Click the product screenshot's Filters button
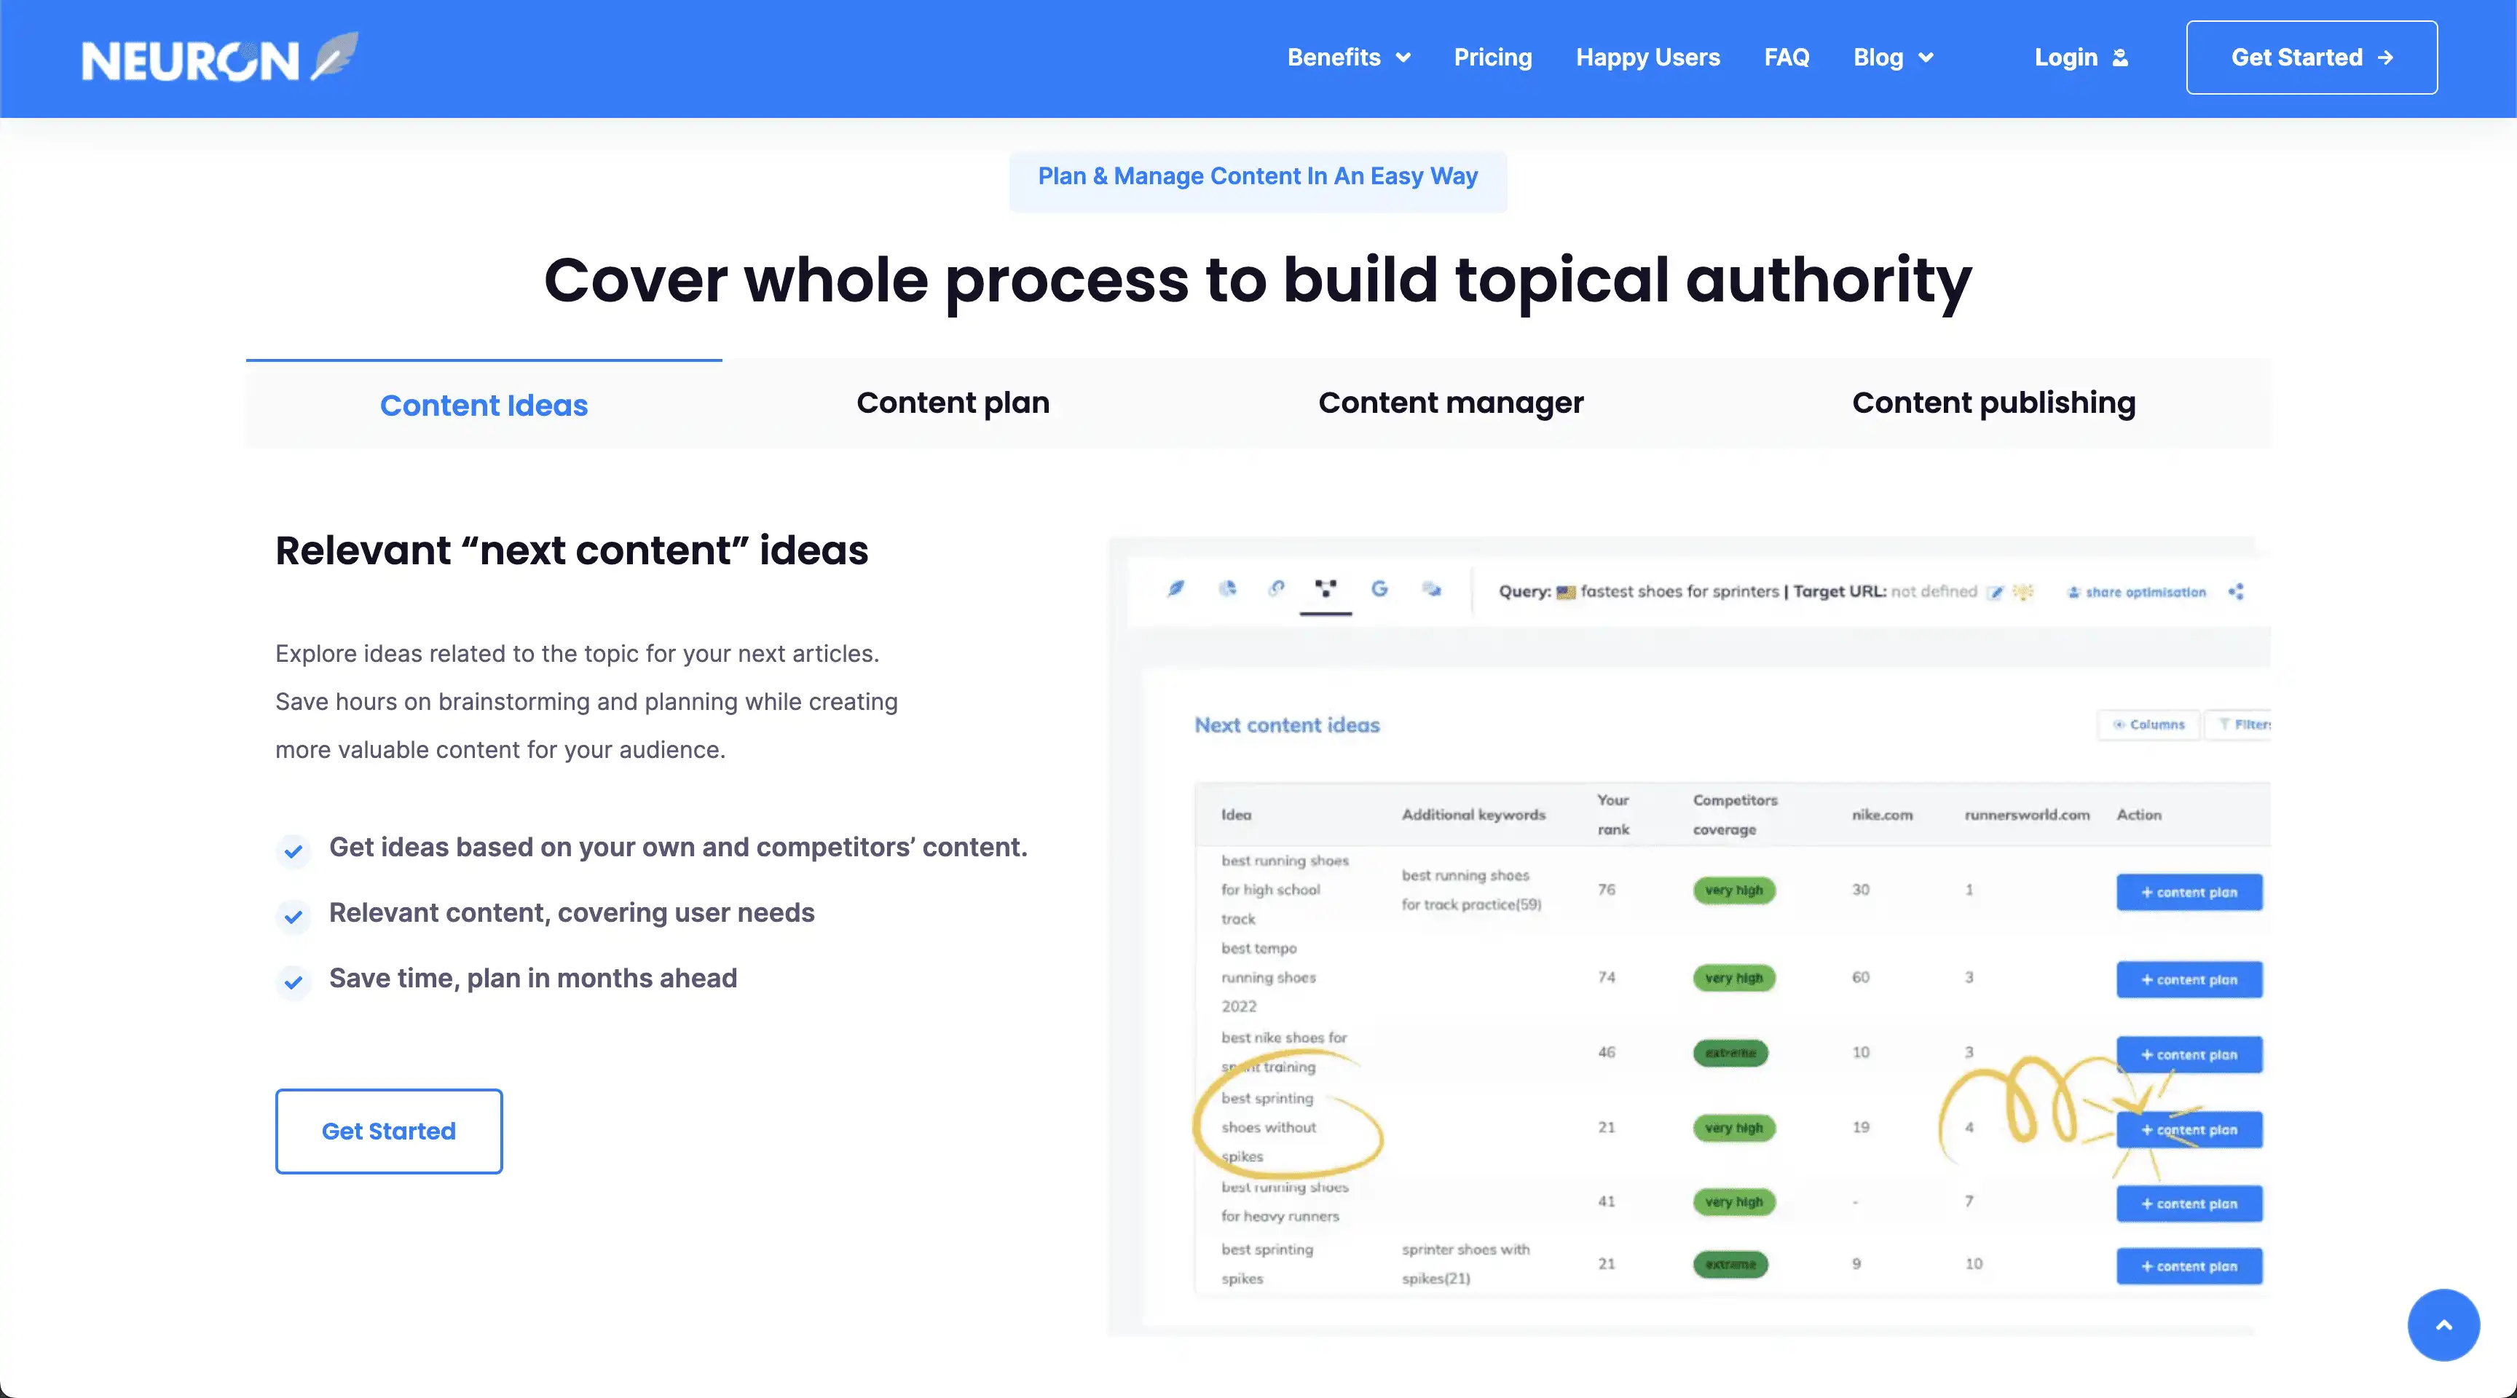The width and height of the screenshot is (2517, 1398). 2245,725
